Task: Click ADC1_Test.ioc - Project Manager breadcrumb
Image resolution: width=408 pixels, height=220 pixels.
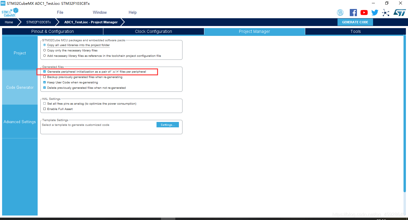Action: coord(91,22)
